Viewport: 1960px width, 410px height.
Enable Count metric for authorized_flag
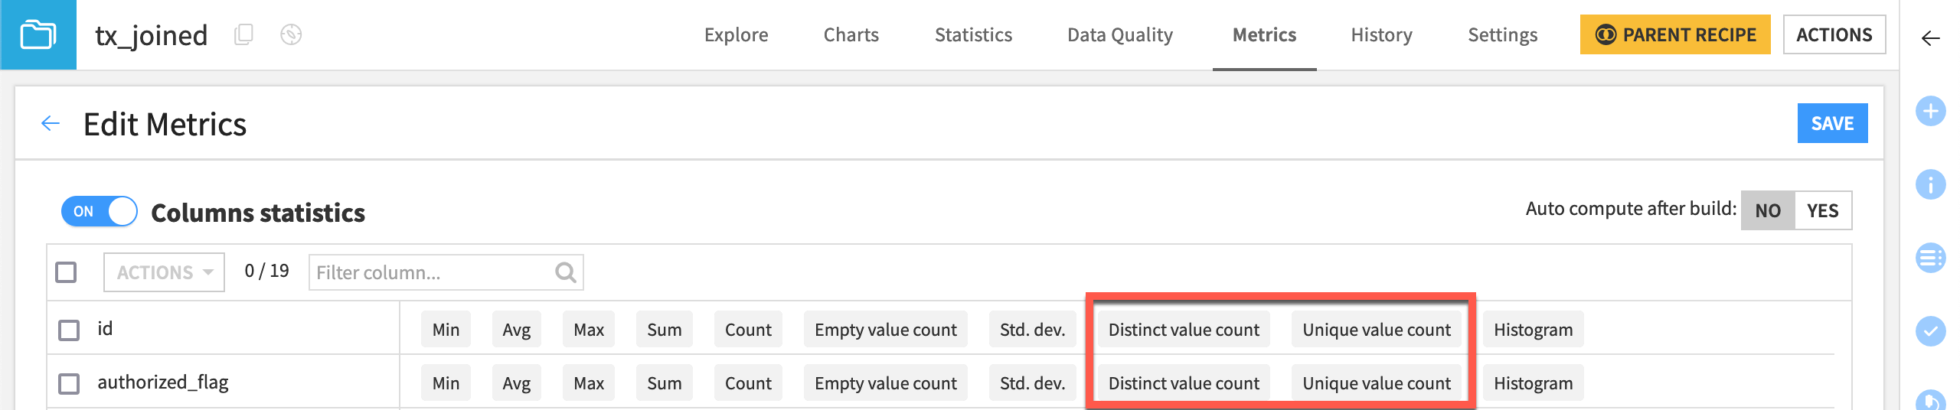point(748,383)
